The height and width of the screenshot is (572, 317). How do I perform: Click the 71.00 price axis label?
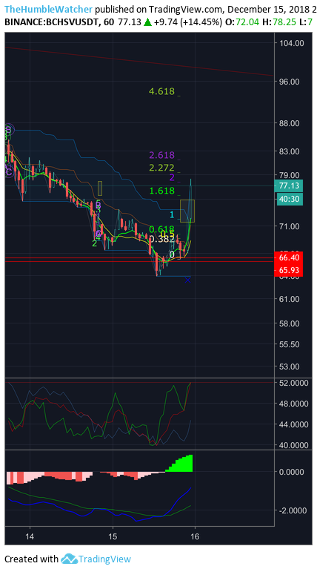pos(290,226)
